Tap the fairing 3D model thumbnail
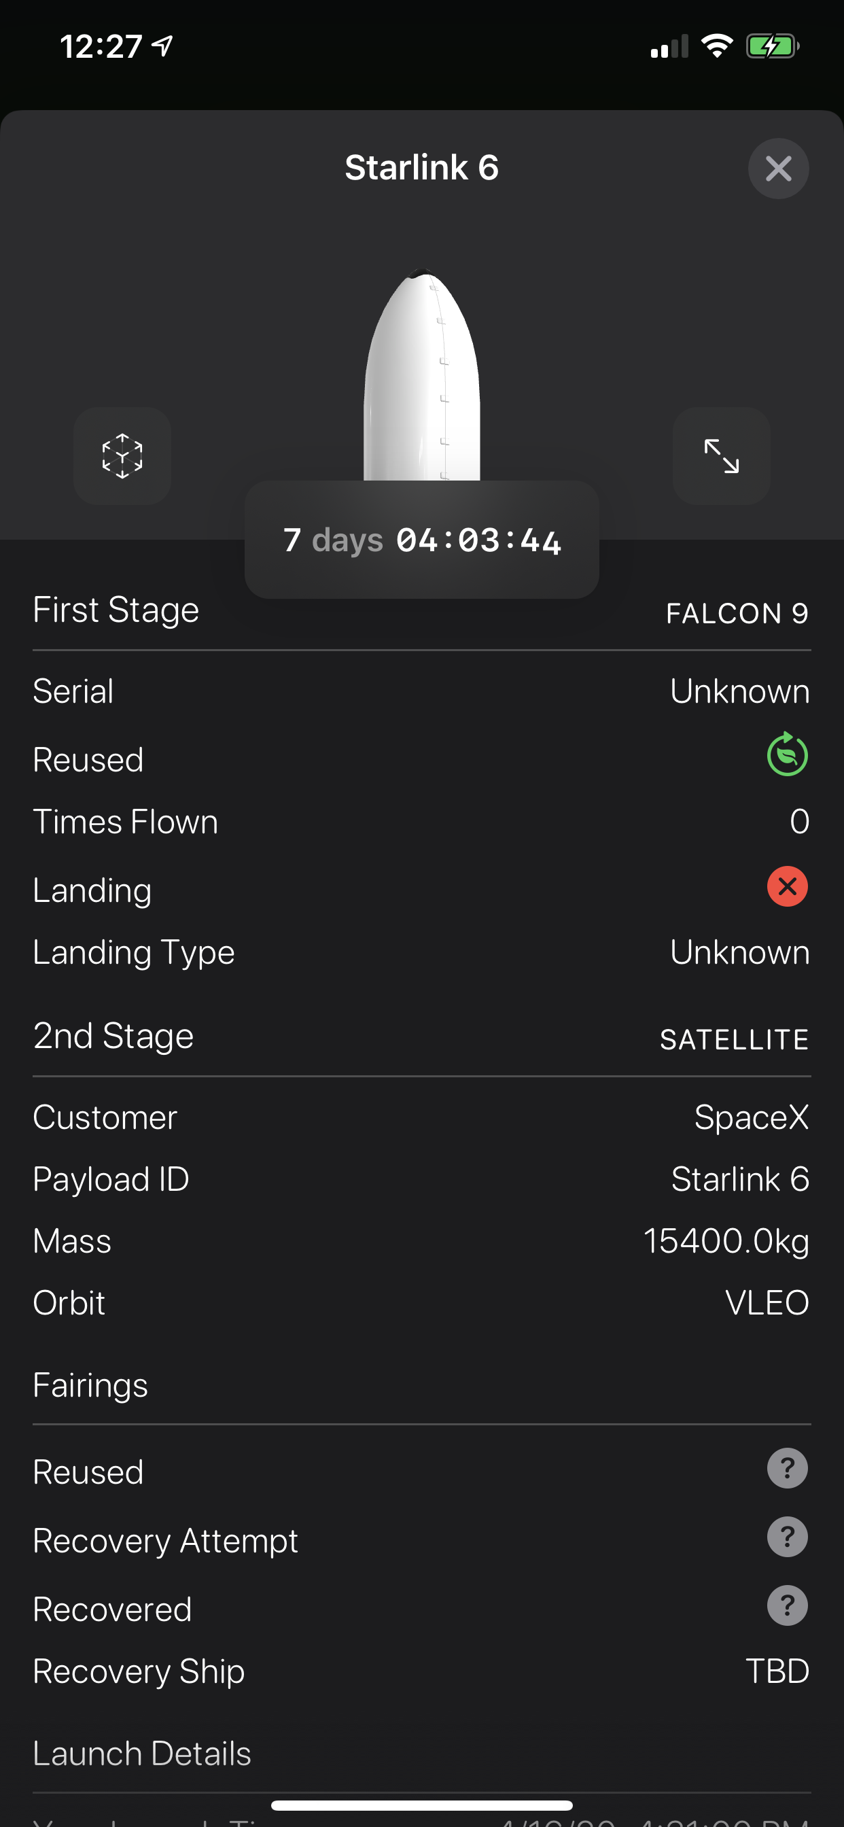Screen dimensions: 844x1827 [x=421, y=369]
